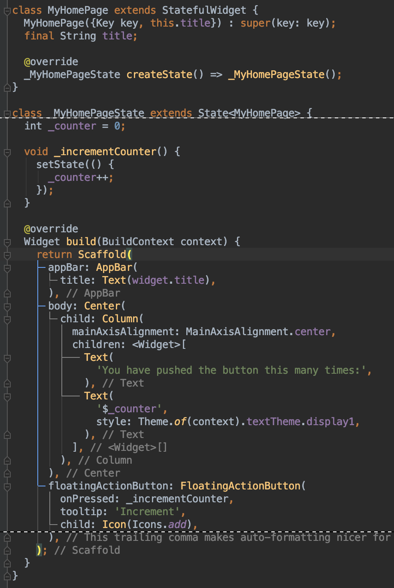Screen dimensions: 394x588
Task: Select the 'Increment' tooltip string
Action: click(x=148, y=511)
